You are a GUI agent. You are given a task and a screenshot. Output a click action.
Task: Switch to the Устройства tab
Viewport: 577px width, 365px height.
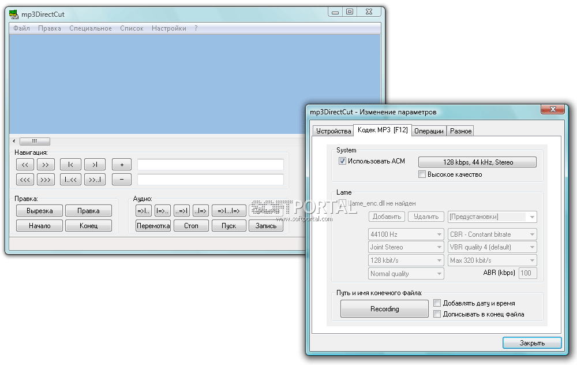(x=334, y=131)
